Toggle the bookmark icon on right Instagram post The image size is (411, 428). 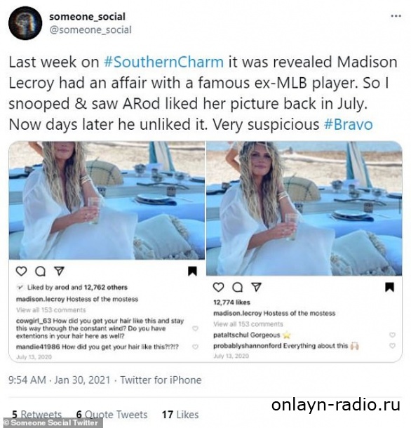click(x=389, y=287)
